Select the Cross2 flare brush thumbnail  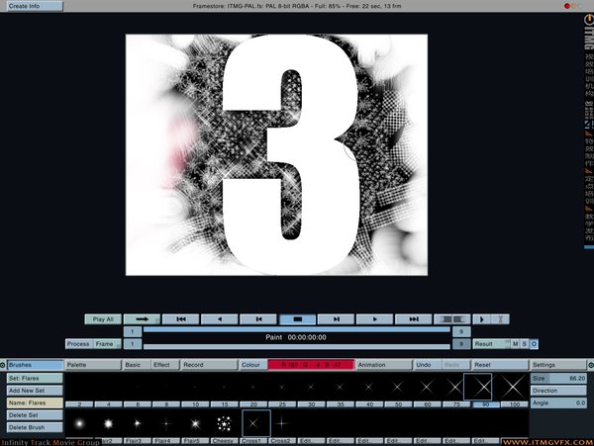pos(282,423)
